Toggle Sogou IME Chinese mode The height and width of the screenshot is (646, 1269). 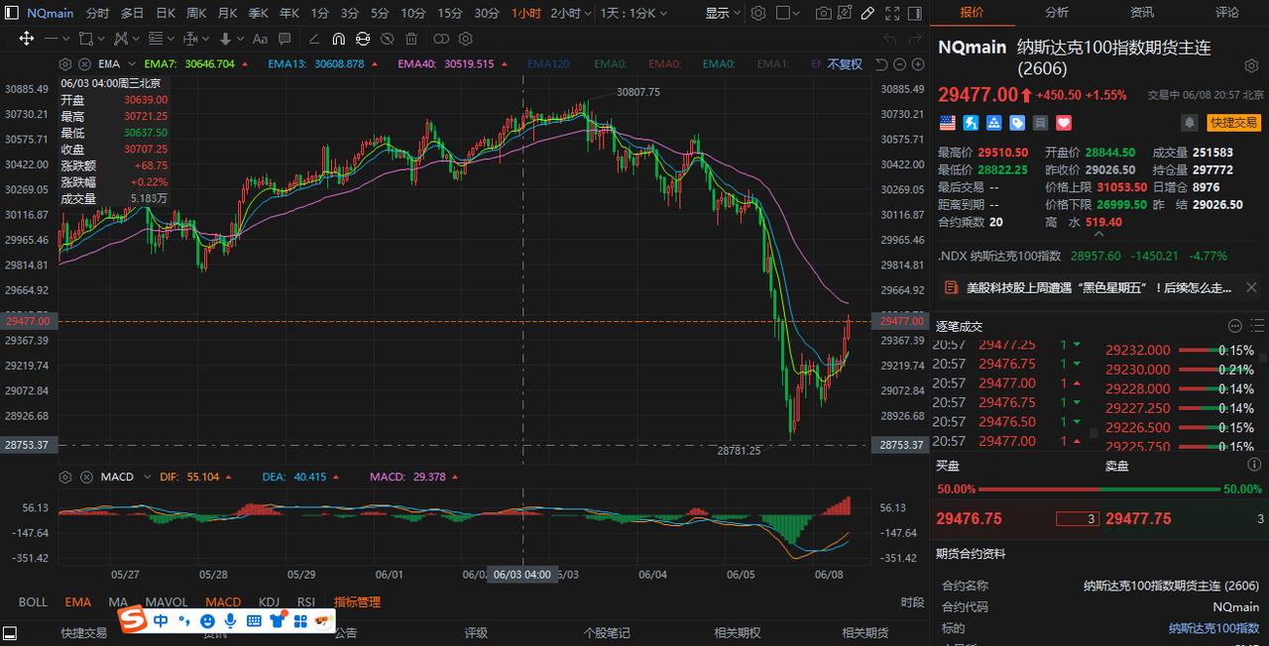(161, 620)
